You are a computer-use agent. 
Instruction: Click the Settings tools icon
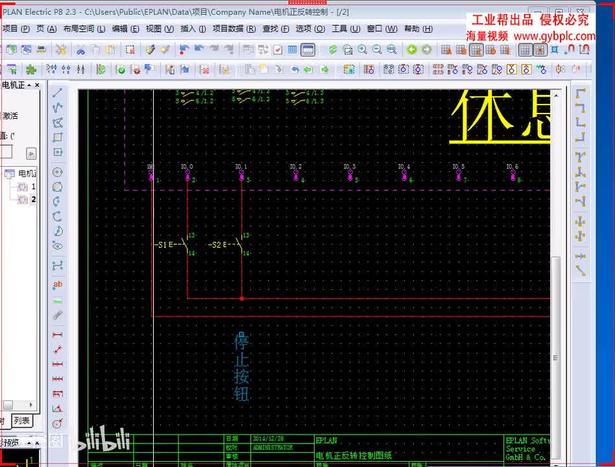(x=61, y=50)
